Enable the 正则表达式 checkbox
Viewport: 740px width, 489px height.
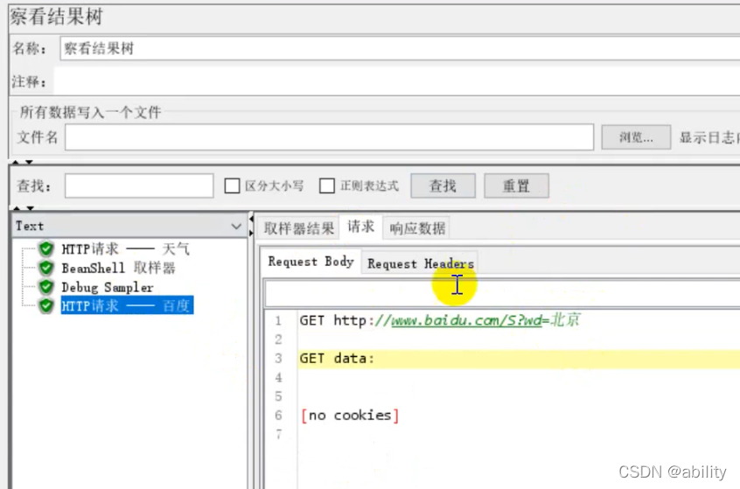point(327,185)
